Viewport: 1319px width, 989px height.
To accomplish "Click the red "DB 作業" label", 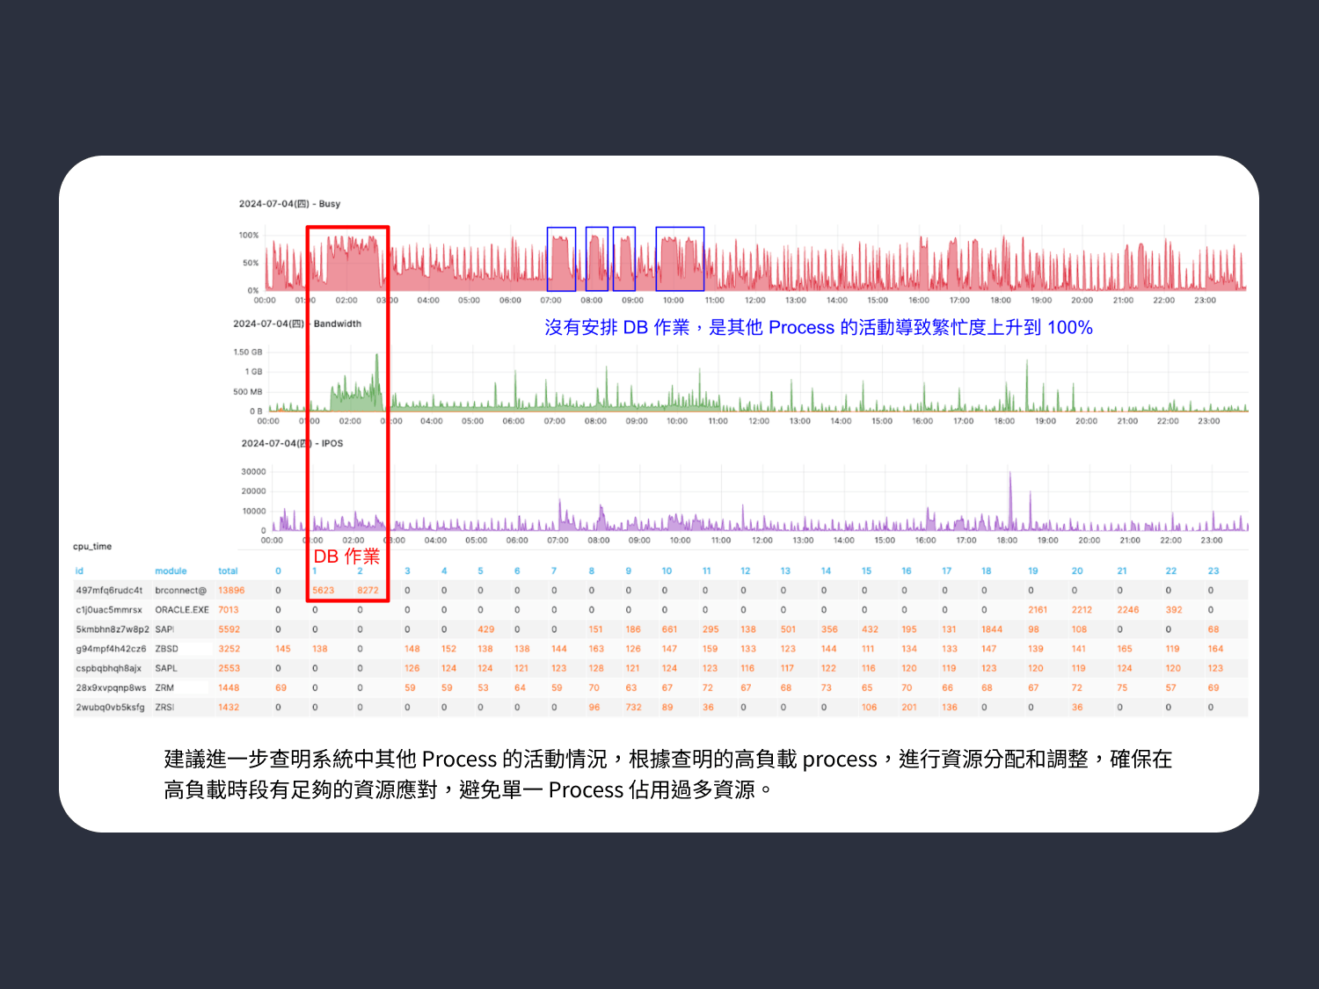I will click(346, 556).
